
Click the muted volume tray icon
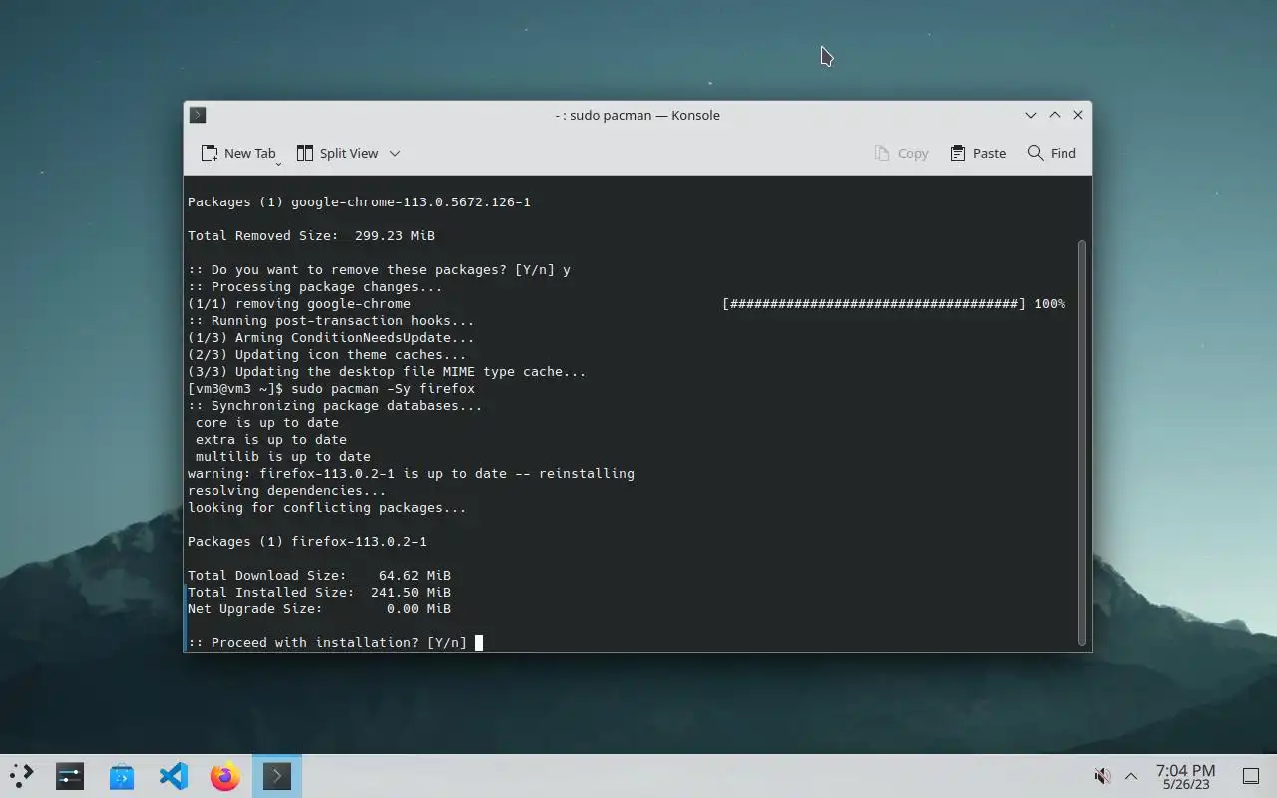pos(1102,775)
